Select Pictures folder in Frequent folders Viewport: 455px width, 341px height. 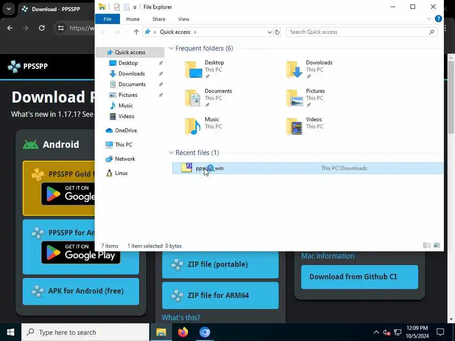pos(306,98)
